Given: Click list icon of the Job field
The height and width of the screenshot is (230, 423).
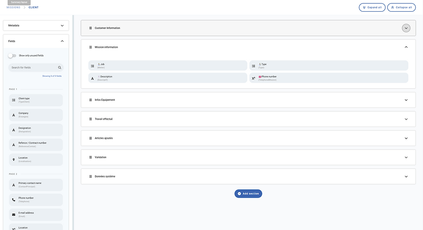Looking at the screenshot, I should tap(92, 66).
